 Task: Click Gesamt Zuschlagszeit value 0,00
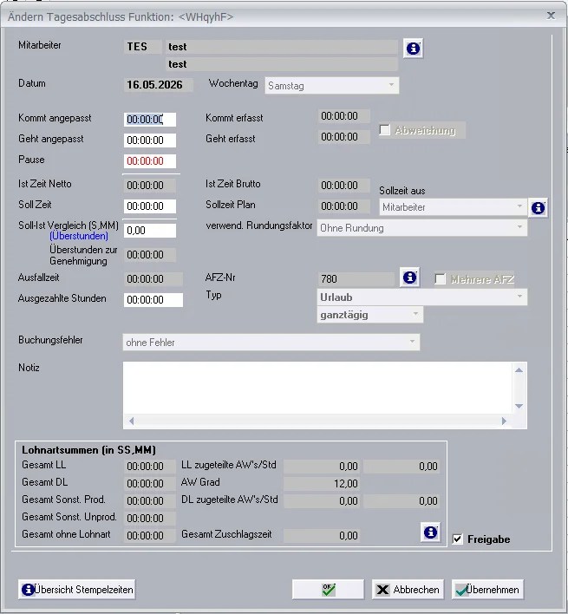[322, 536]
